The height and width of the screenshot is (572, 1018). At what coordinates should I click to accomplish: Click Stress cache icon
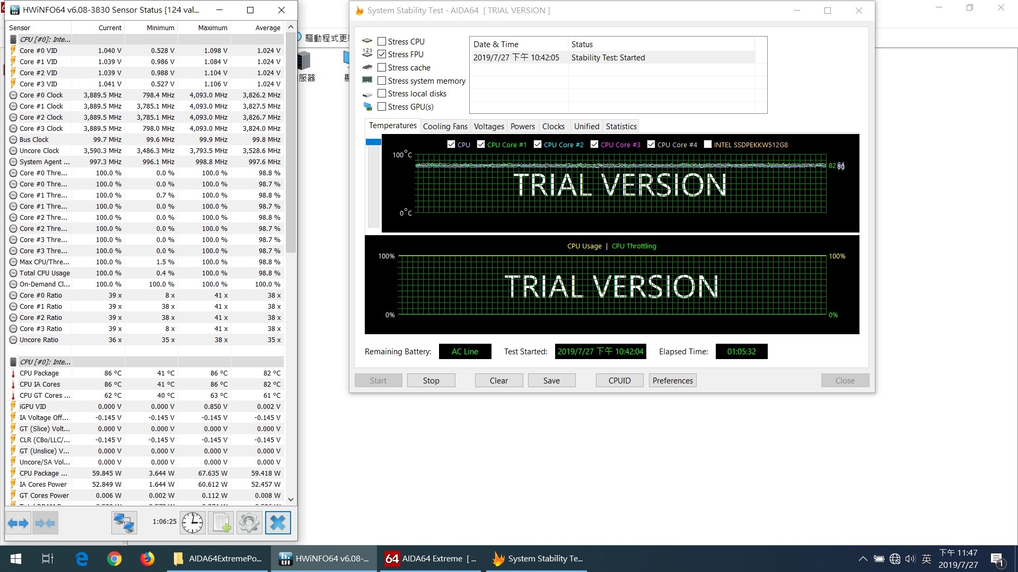tap(367, 67)
